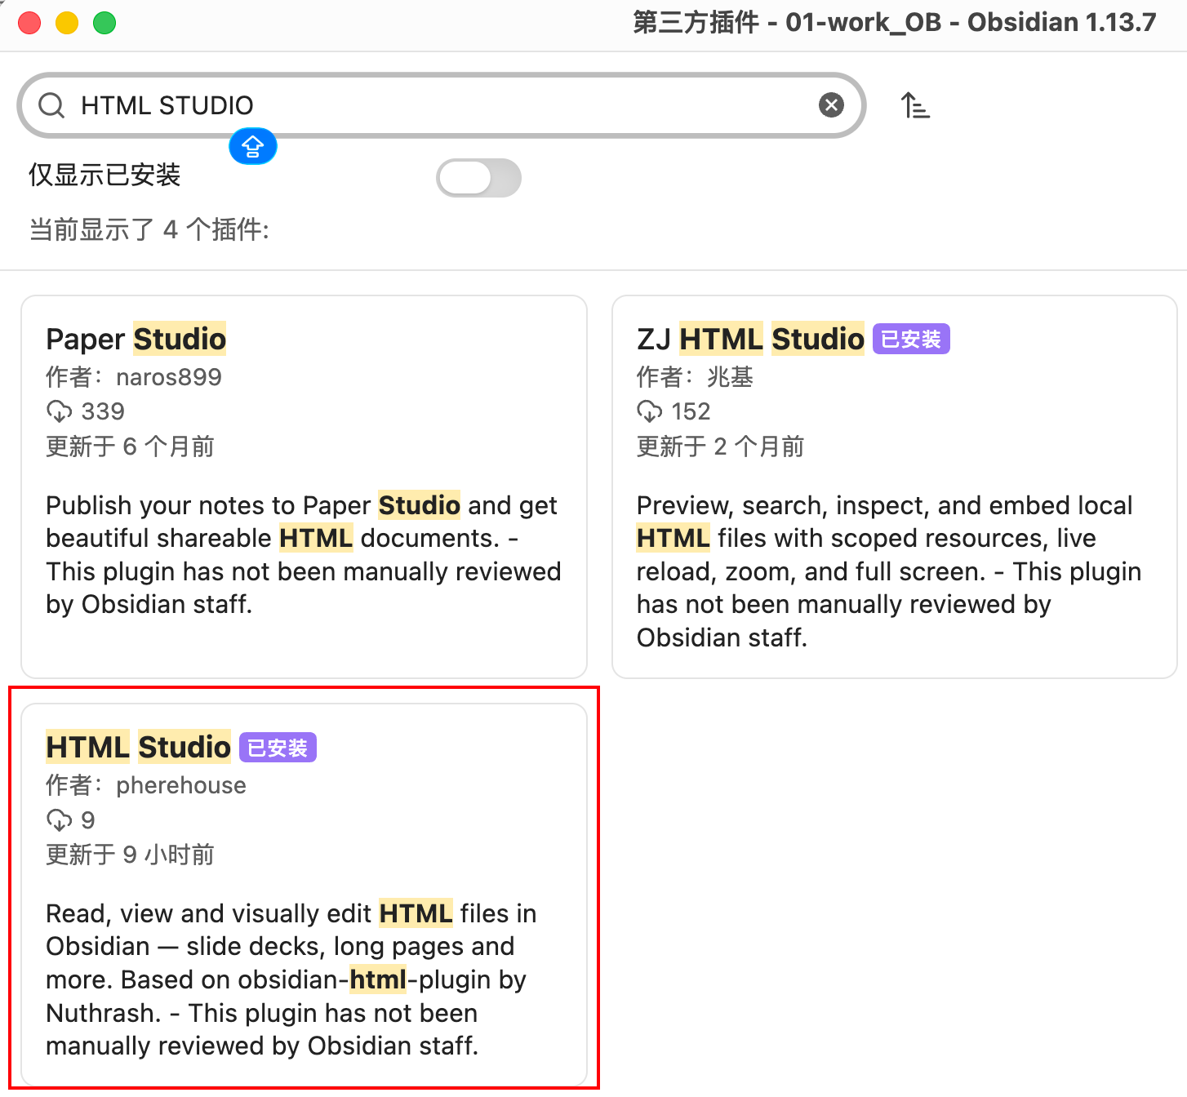Select author text pherehouse

pyautogui.click(x=181, y=785)
